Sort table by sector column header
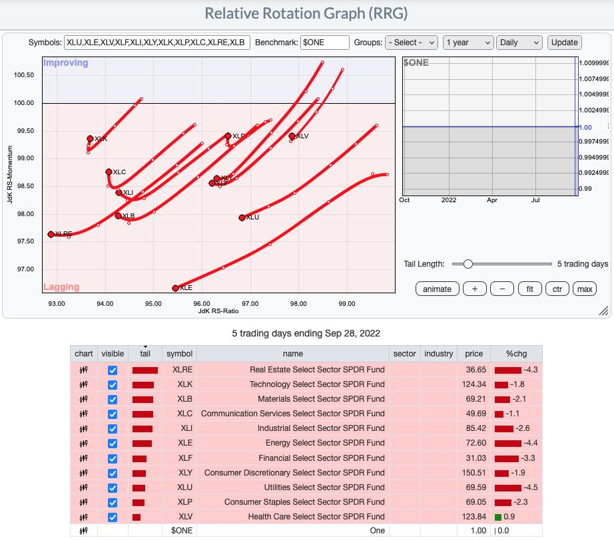614x540 pixels. pos(404,354)
